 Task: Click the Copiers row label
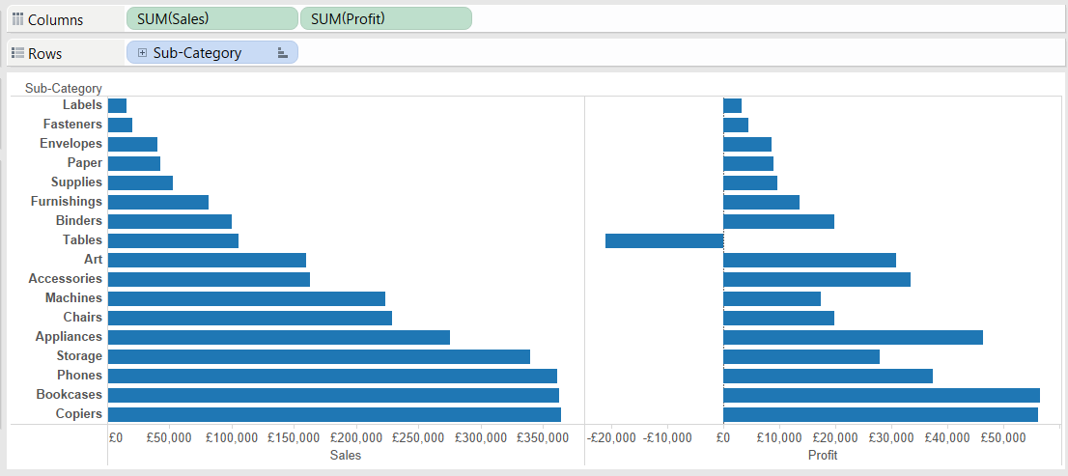pyautogui.click(x=80, y=414)
